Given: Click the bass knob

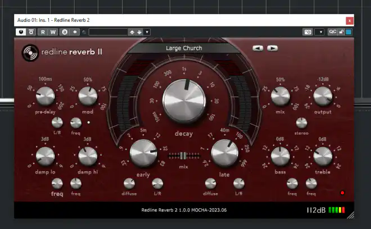Looking at the screenshot, I should click(280, 156).
